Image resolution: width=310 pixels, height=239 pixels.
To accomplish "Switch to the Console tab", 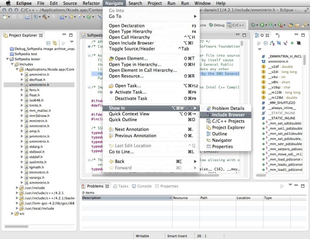I will point(142,186).
